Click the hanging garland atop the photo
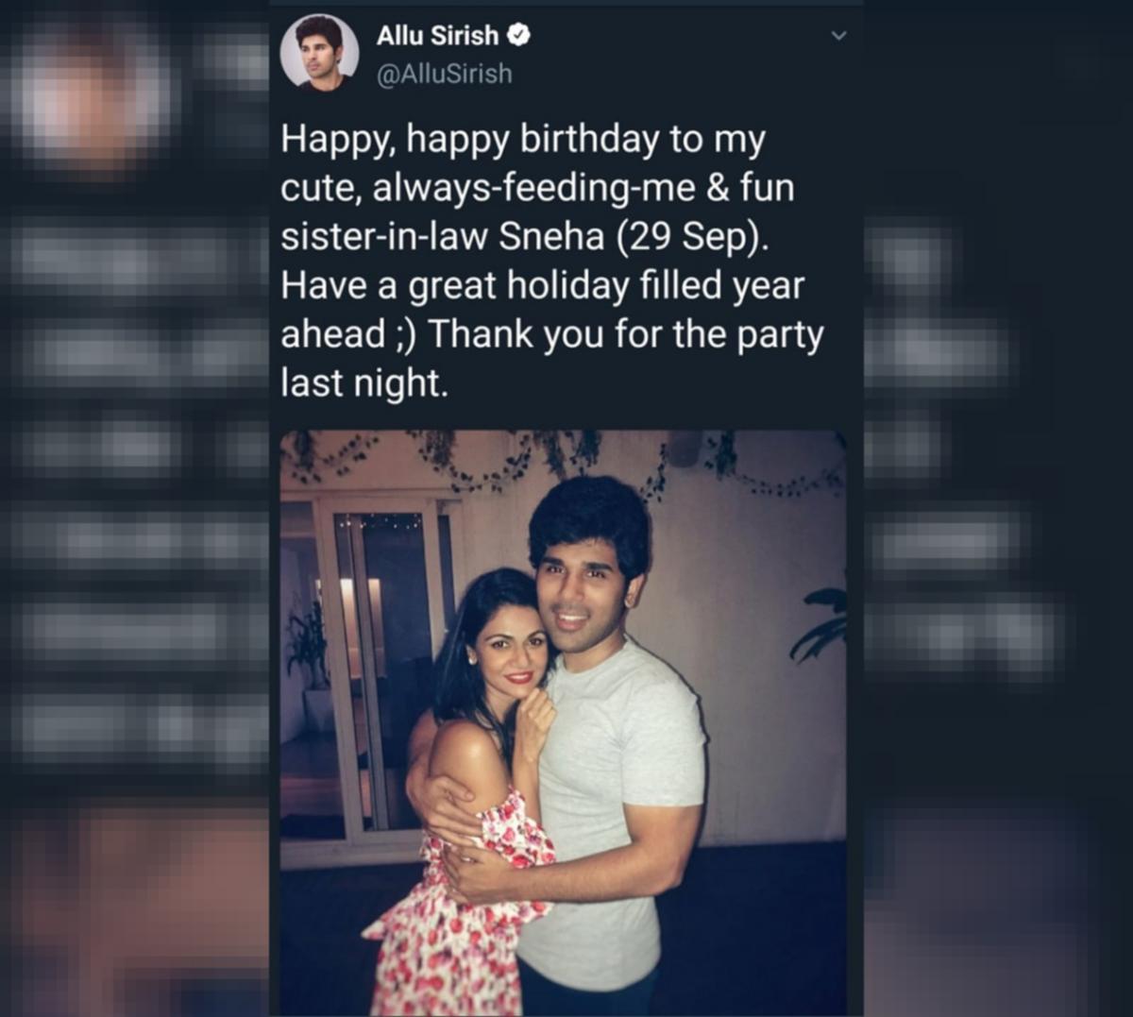The height and width of the screenshot is (1017, 1133). point(563,458)
